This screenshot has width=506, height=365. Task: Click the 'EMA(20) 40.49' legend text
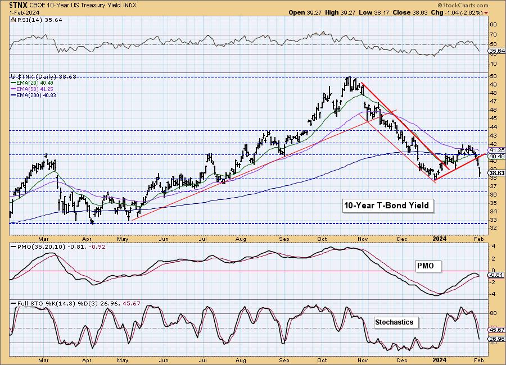35,83
